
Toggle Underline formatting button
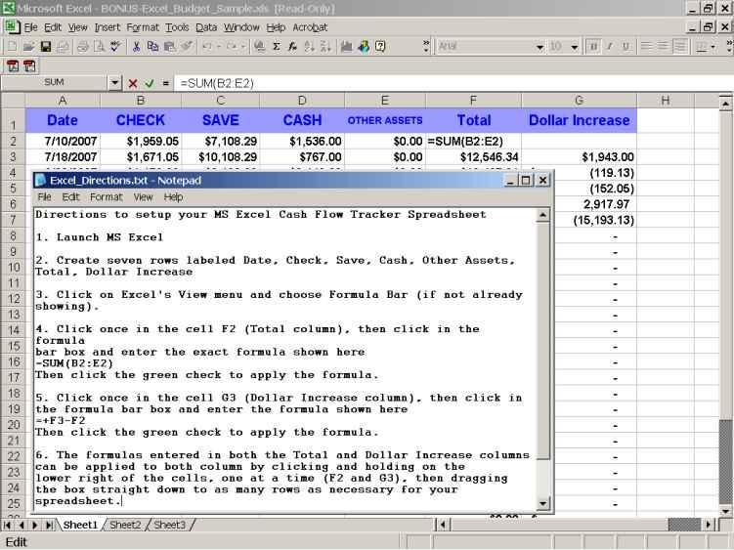point(626,46)
